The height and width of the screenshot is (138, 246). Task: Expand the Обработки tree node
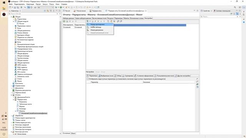click(12, 116)
